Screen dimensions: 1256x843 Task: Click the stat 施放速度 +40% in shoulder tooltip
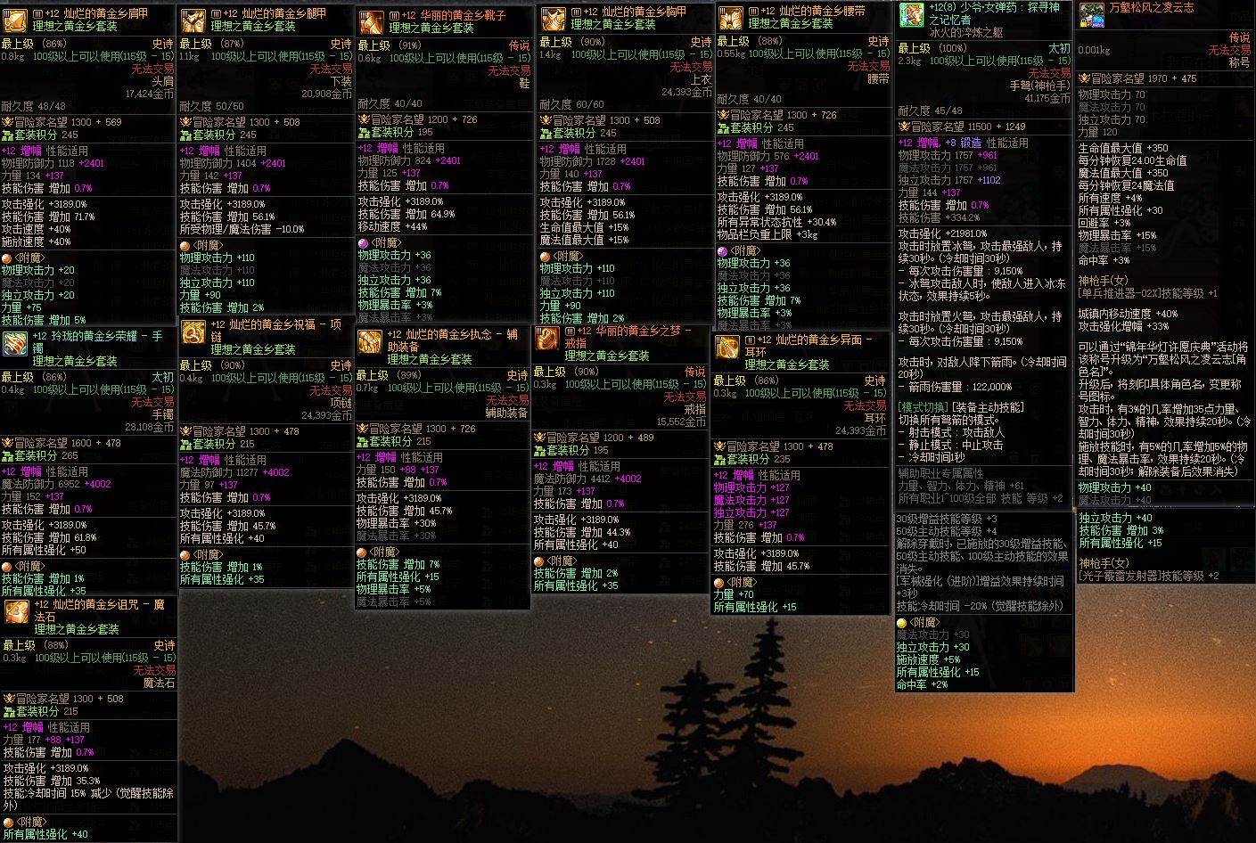pyautogui.click(x=37, y=241)
